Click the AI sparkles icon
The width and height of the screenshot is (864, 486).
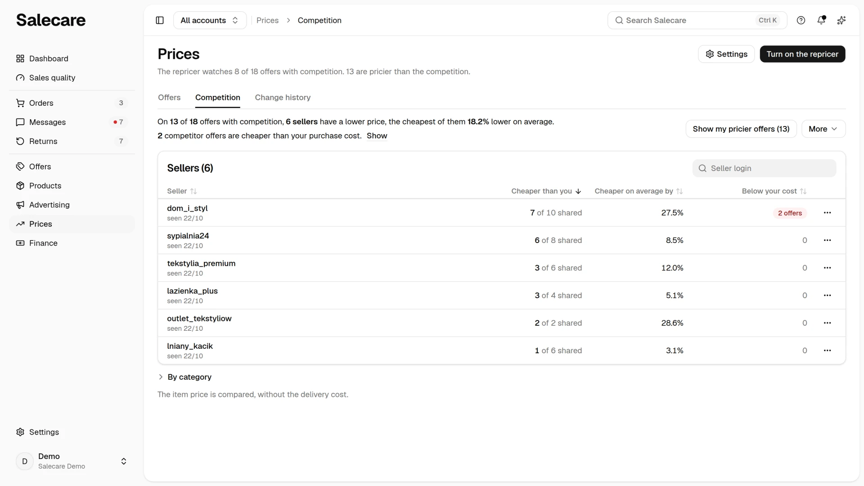tap(841, 20)
